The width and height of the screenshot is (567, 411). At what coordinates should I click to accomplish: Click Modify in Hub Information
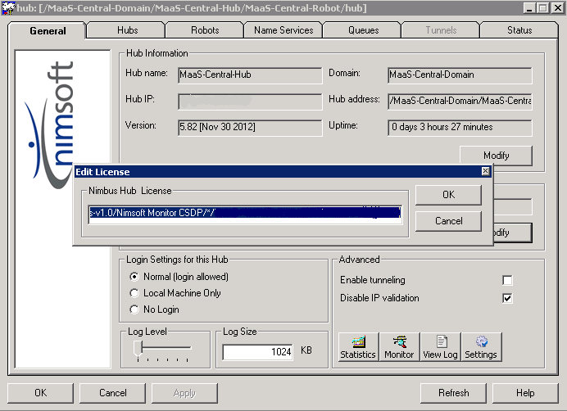(x=497, y=156)
